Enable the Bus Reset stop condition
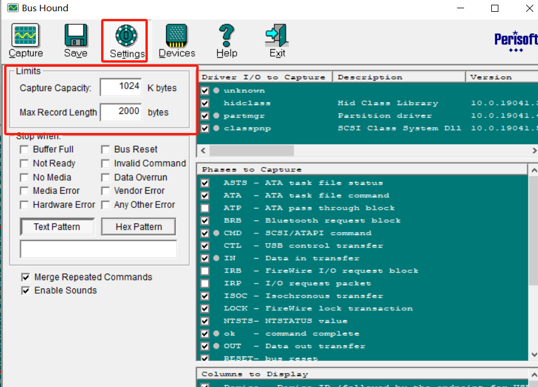Viewport: 538px width, 387px height. click(x=105, y=150)
